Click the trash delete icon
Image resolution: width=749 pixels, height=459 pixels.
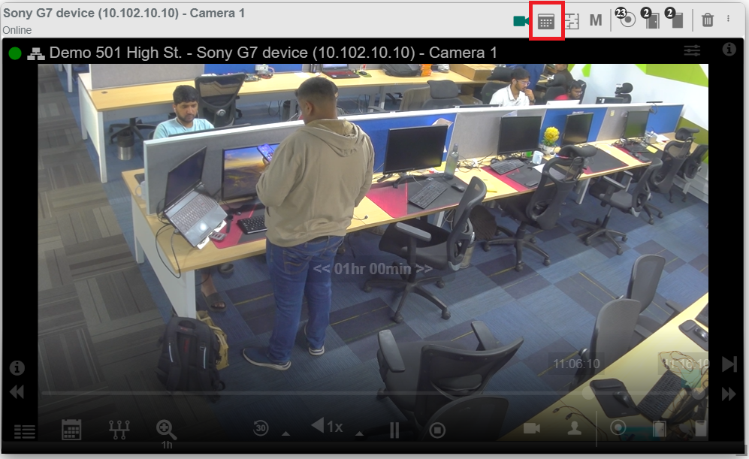tap(707, 20)
